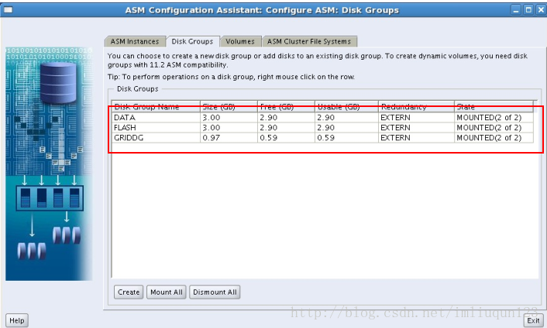Click the Size (GB) column header
Screen dimensions: 547x328
(x=229, y=106)
